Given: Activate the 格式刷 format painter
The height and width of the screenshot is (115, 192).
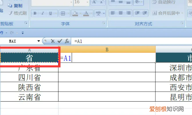Looking at the screenshot, I should coord(18,13).
